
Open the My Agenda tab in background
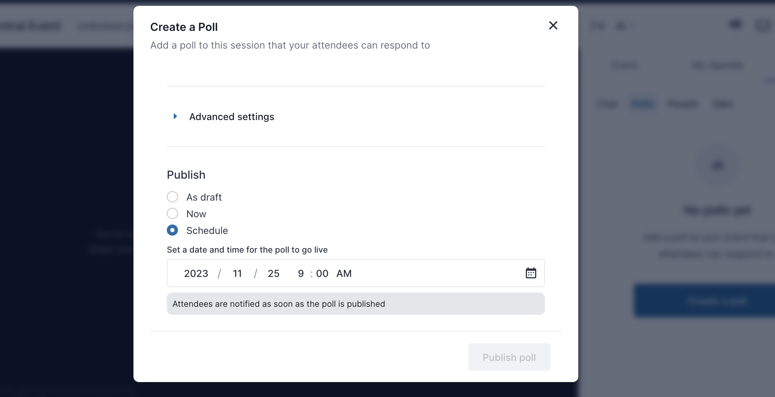717,65
